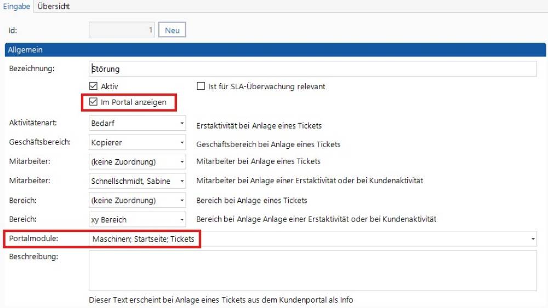
Task: Enable Ist für SLA-Überwachung relevant checkbox
Action: [x=201, y=86]
